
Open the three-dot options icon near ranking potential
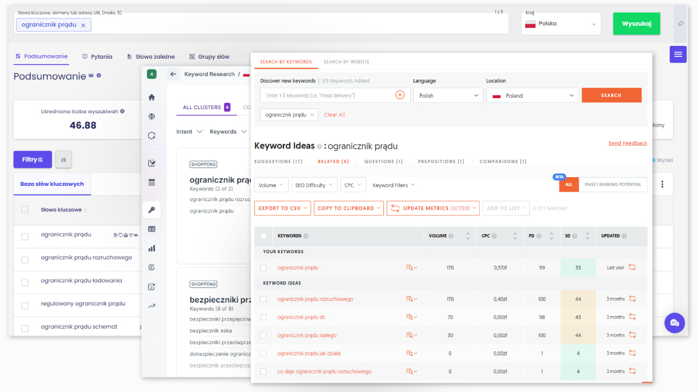pyautogui.click(x=663, y=184)
